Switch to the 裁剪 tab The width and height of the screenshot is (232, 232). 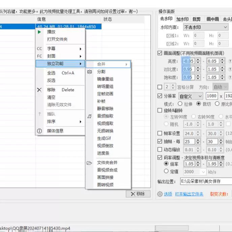197,19
